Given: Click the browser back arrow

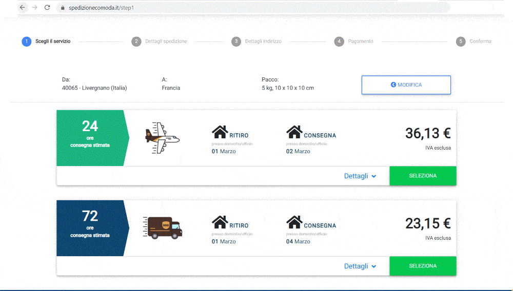Looking at the screenshot, I should 22,8.
